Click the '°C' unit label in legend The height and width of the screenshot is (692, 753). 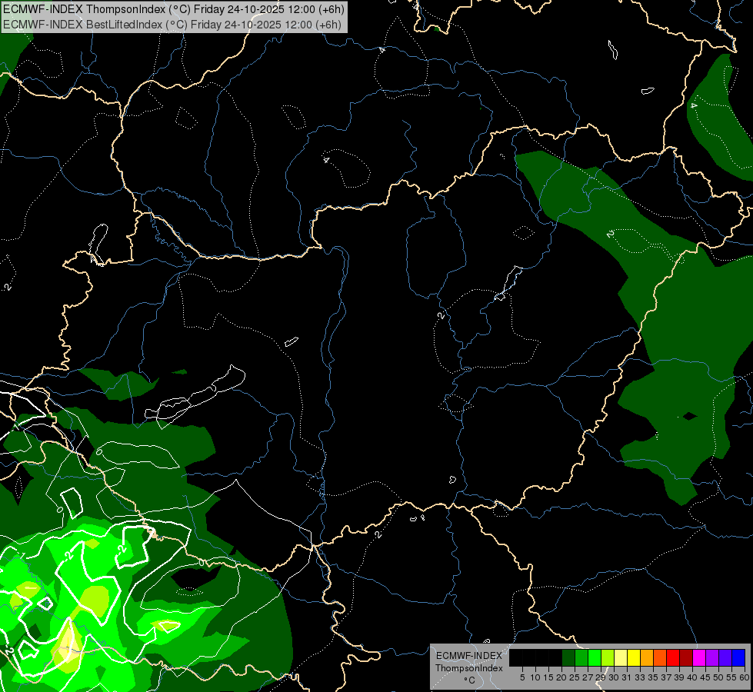click(470, 680)
